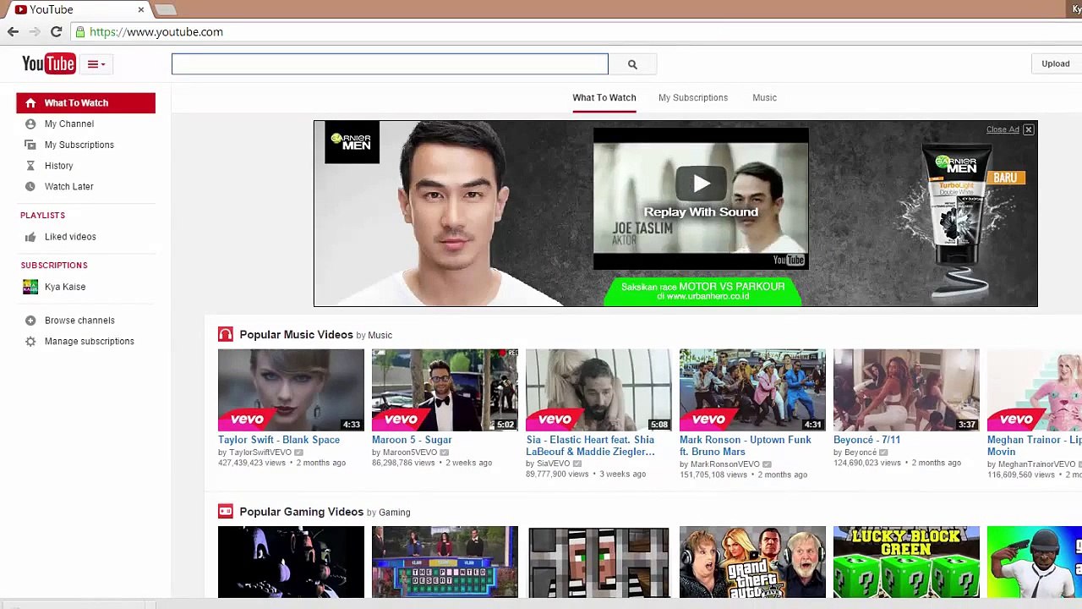Screen dimensions: 1082x609
Task: Click the Maroon5VEVO channel name
Action: pyautogui.click(x=411, y=453)
